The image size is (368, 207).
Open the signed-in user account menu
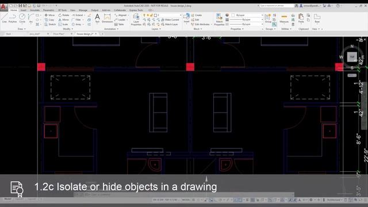click(310, 5)
